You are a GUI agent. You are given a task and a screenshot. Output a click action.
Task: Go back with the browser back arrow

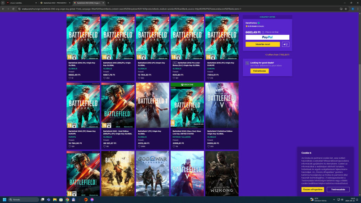click(3, 9)
